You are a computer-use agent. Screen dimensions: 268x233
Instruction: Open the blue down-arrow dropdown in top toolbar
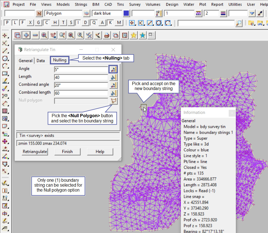point(252,13)
